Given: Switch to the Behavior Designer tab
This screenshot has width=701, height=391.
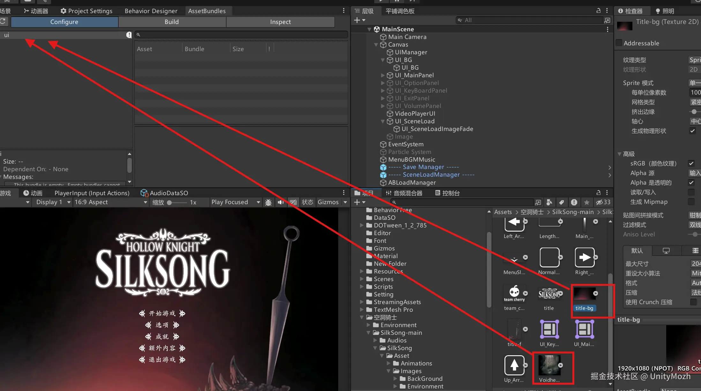Looking at the screenshot, I should point(151,11).
